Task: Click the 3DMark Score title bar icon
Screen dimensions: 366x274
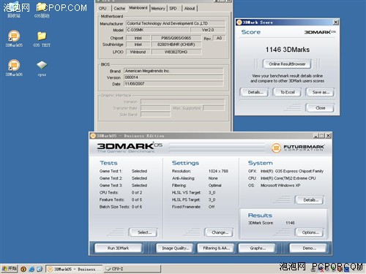Action: 239,23
